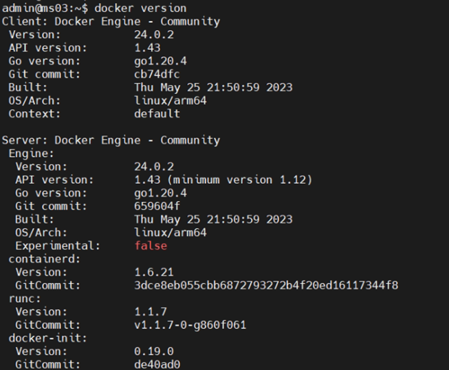Click the 'Client: Docker Engine - Community' heading

[111, 22]
